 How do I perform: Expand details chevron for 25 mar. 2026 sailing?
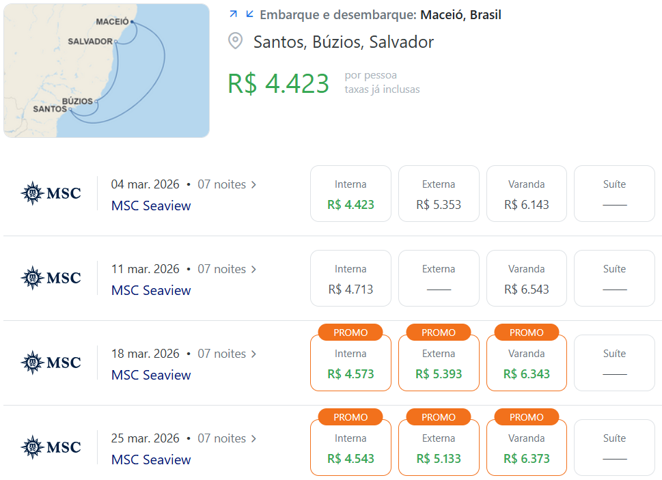click(x=253, y=438)
